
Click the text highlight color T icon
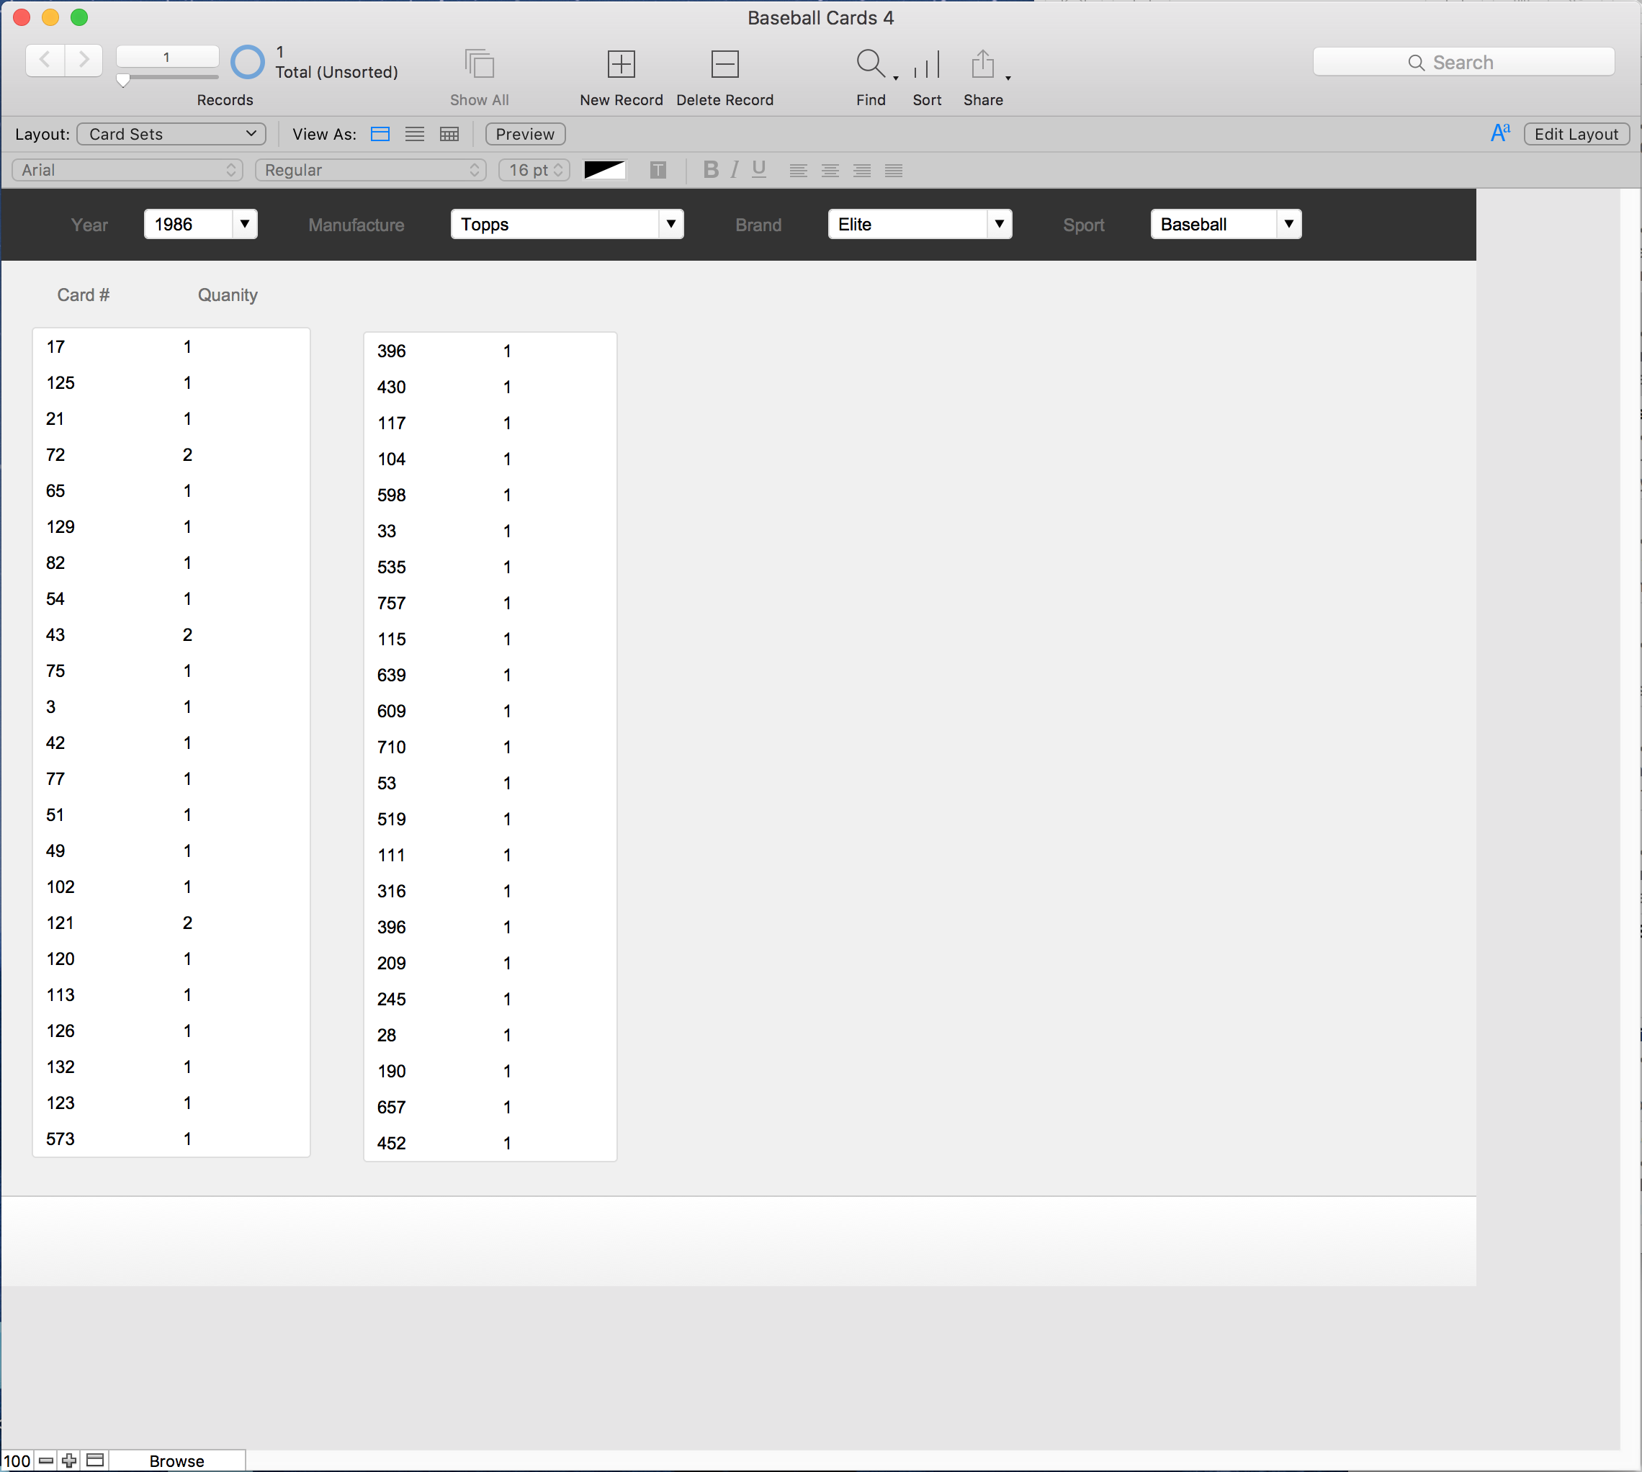pos(658,170)
